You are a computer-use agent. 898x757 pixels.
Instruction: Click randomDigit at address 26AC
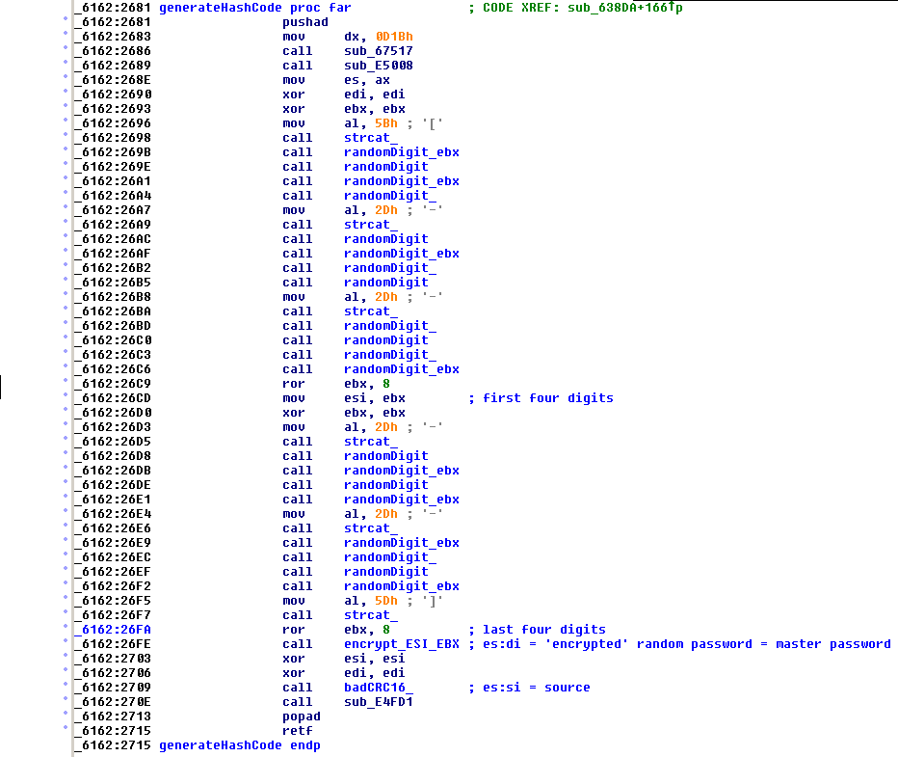tap(386, 239)
